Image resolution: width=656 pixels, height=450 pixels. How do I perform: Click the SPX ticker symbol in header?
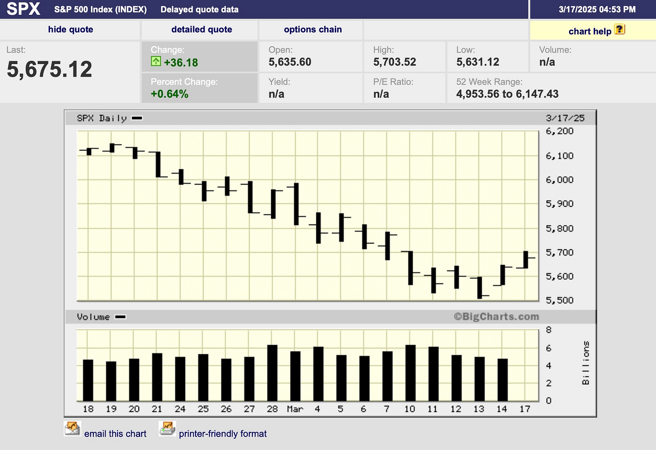point(23,9)
